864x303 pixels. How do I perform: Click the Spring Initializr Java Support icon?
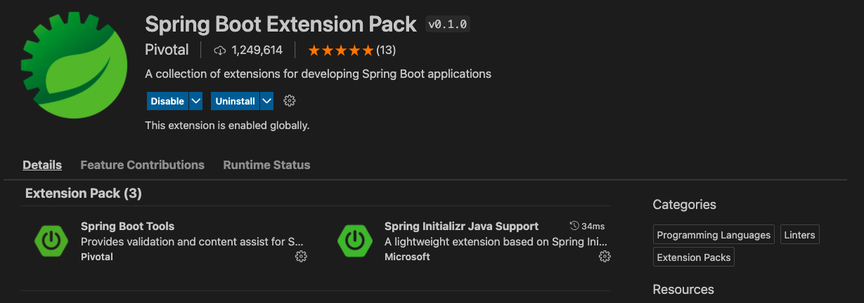354,241
